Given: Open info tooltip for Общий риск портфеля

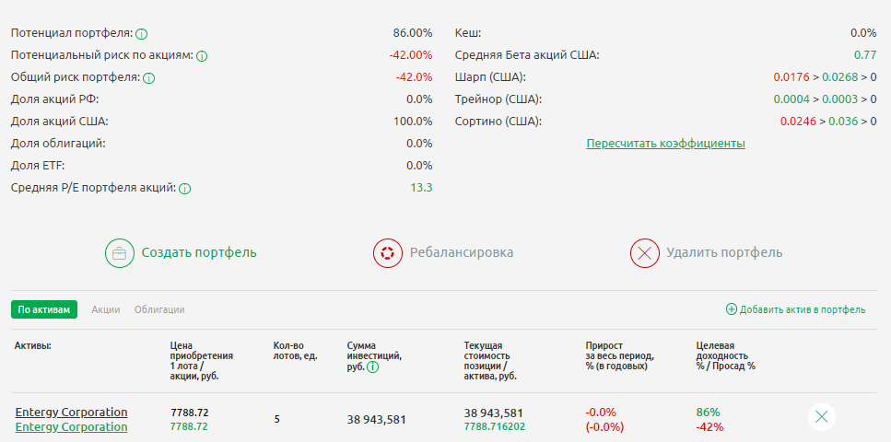Looking at the screenshot, I should click(149, 78).
